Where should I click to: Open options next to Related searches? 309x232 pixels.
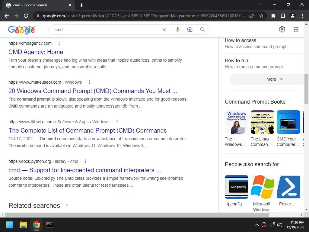click(67, 206)
